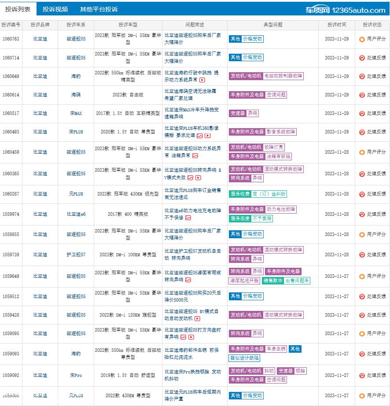This screenshot has width=390, height=406.
Task: Open image icon in complaint 1060365 description
Action: click(190, 177)
